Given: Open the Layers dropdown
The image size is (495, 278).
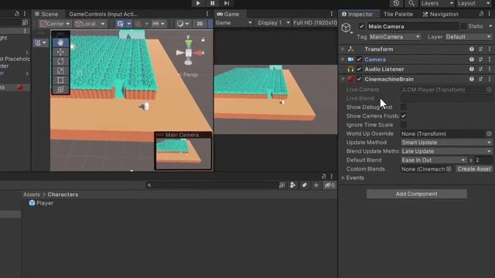Looking at the screenshot, I should point(437,3).
